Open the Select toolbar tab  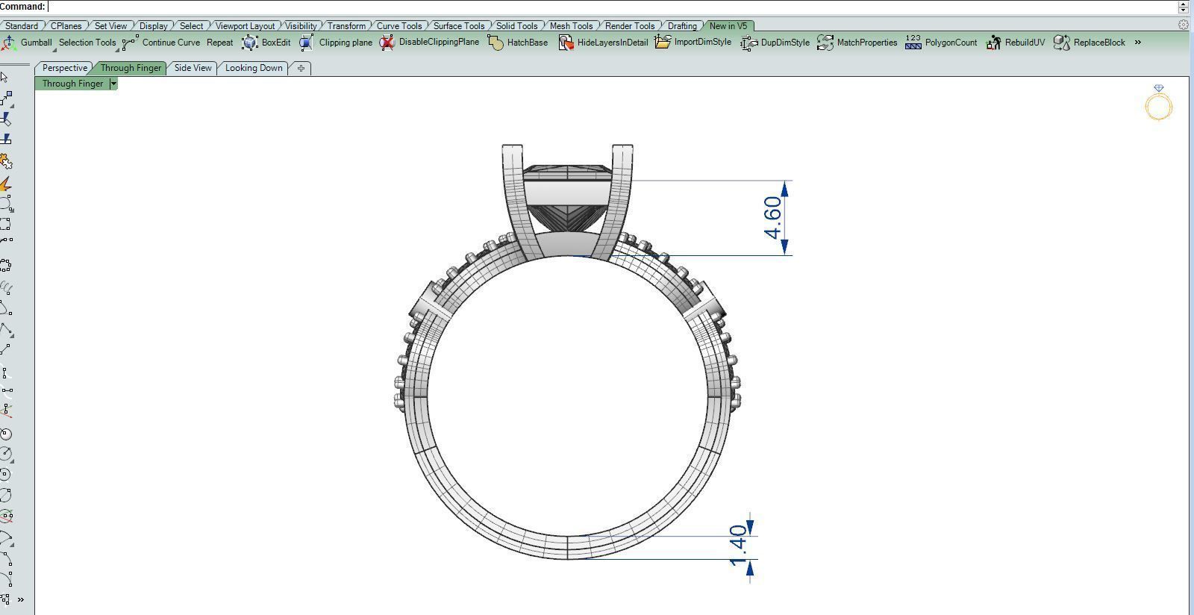[191, 25]
